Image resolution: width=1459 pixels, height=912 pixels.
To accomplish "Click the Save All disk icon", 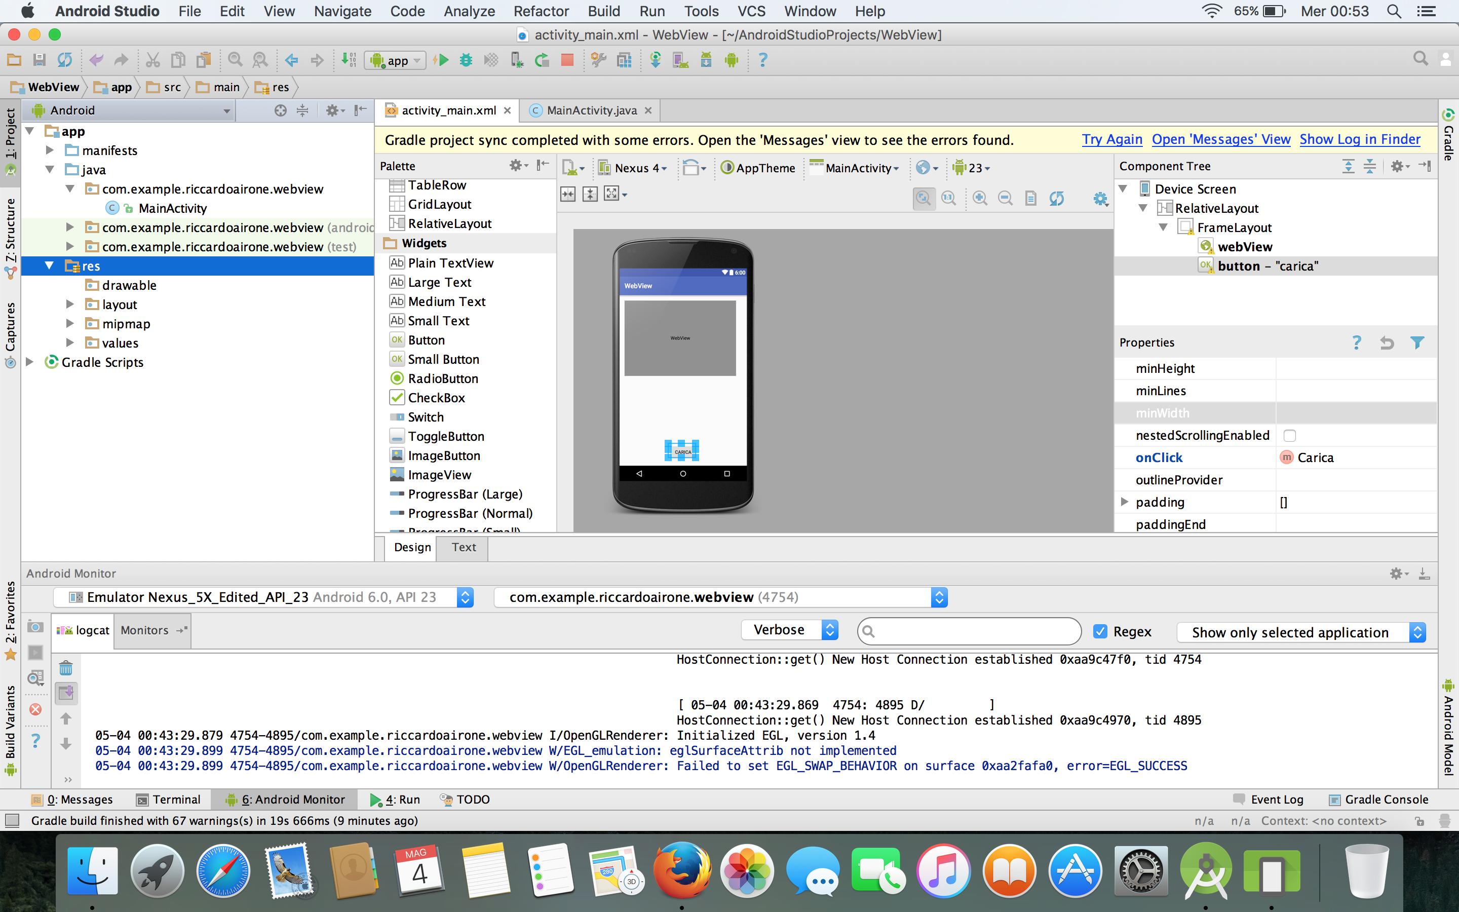I will tap(39, 60).
